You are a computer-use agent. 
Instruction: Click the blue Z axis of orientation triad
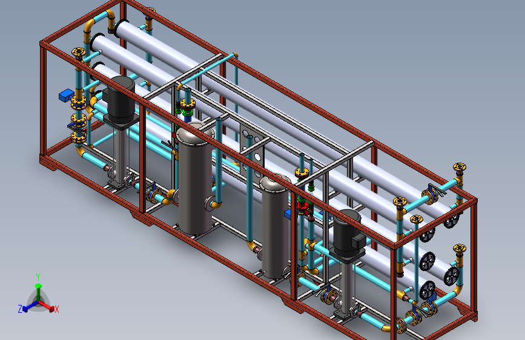(x=30, y=306)
